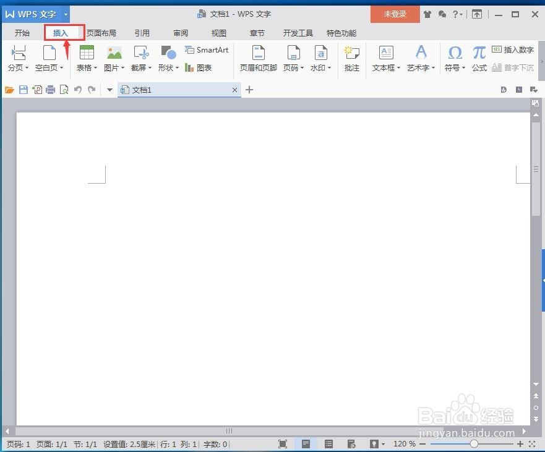Zoom out with the minus button
The image size is (545, 452).
click(x=423, y=444)
